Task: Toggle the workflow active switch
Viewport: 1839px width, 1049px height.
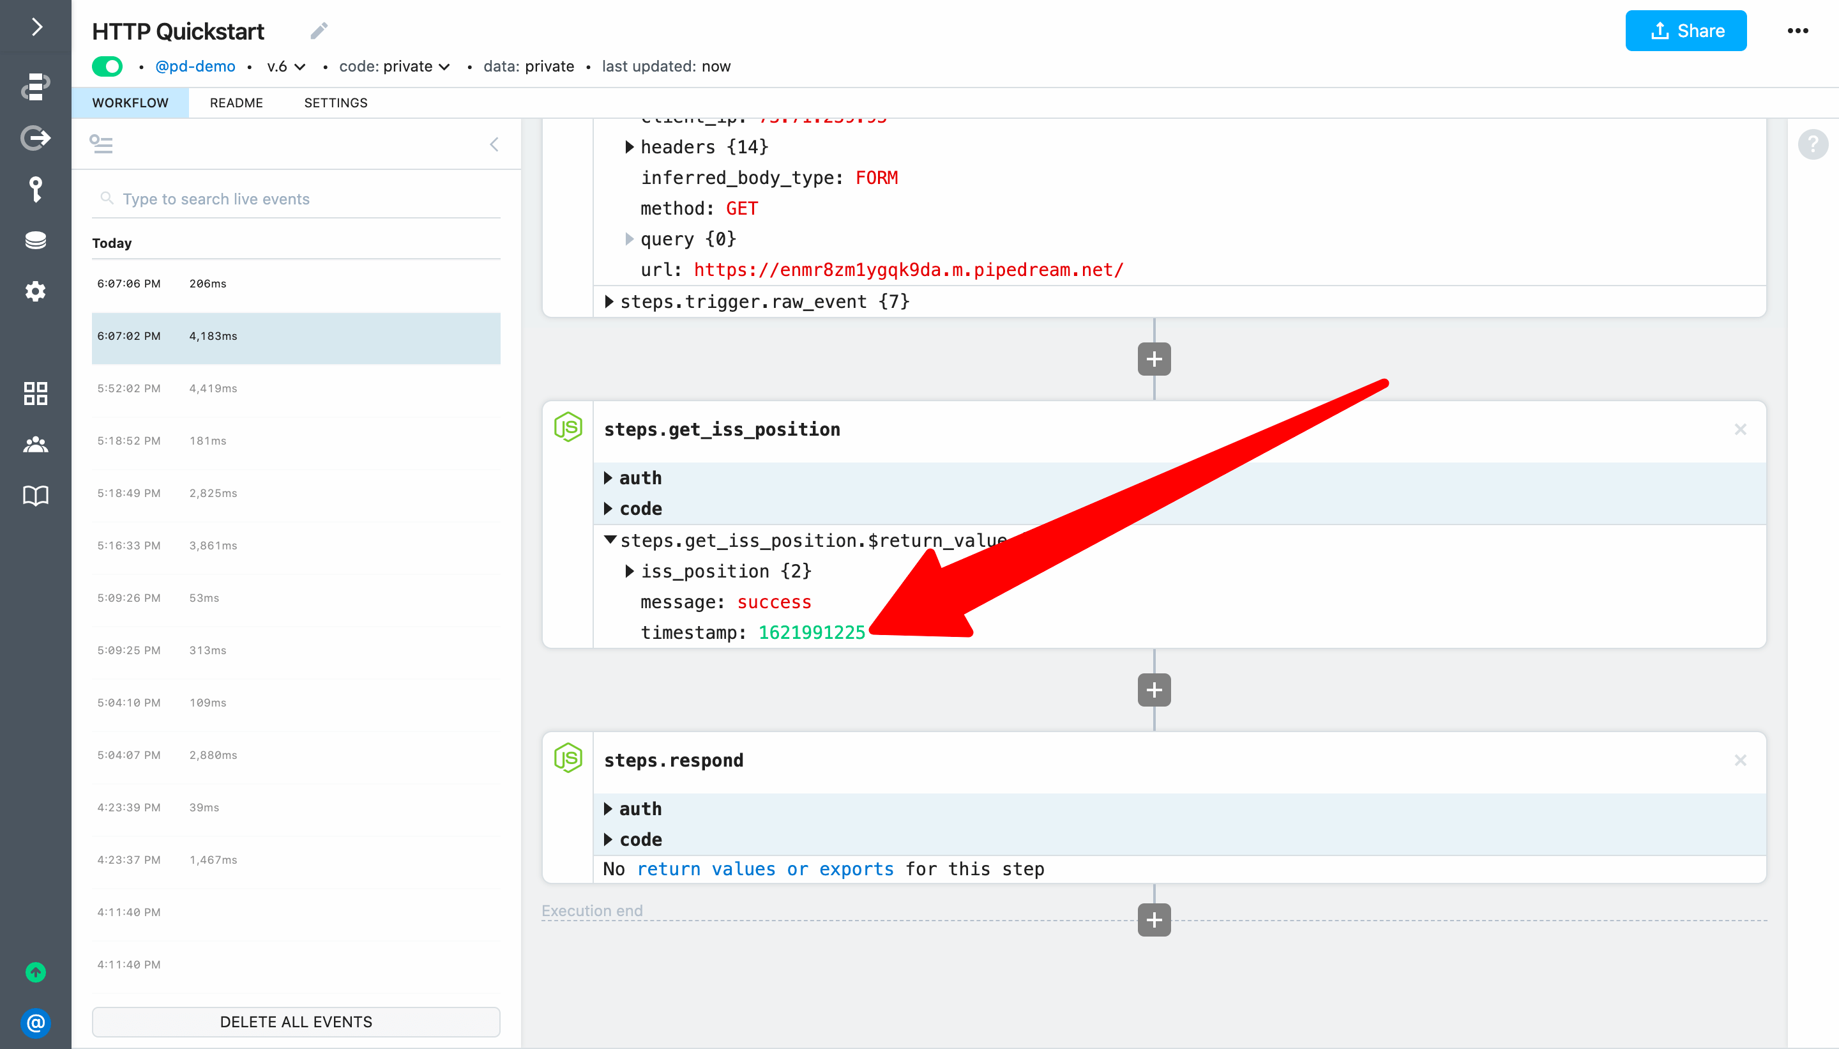Action: (107, 66)
